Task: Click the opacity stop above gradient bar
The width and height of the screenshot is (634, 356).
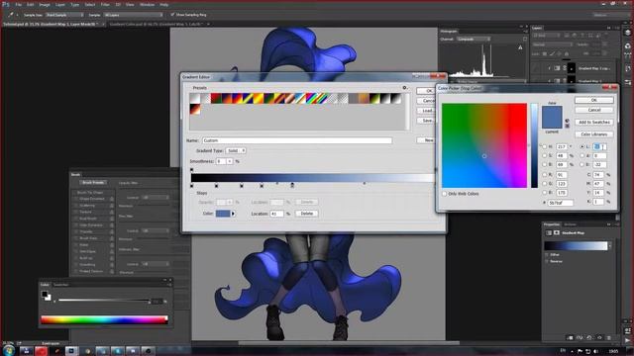Action: click(191, 170)
